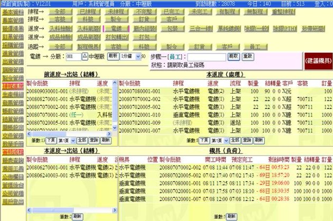The height and width of the screenshot is (221, 333).
Task: Open 訂單管理 in the sidebar menu
Action: coord(12,36)
